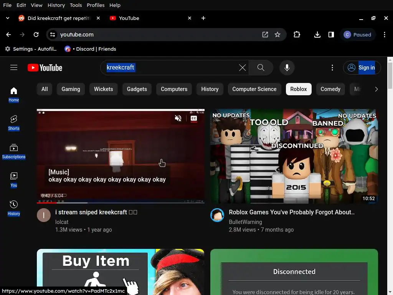Open the YouTube hamburger guide menu
Image resolution: width=393 pixels, height=295 pixels.
click(x=14, y=68)
